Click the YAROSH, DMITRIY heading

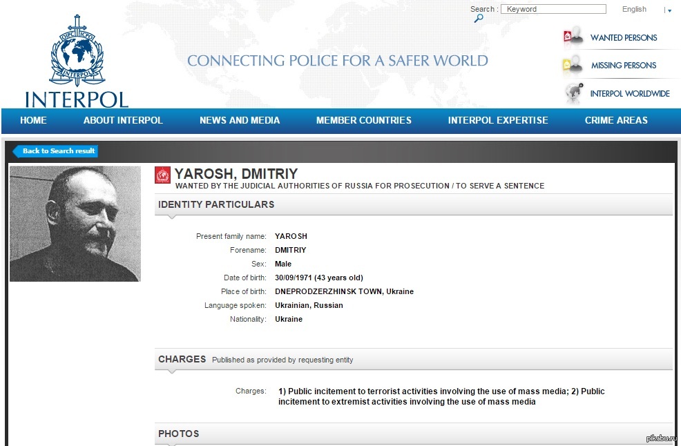pos(236,174)
